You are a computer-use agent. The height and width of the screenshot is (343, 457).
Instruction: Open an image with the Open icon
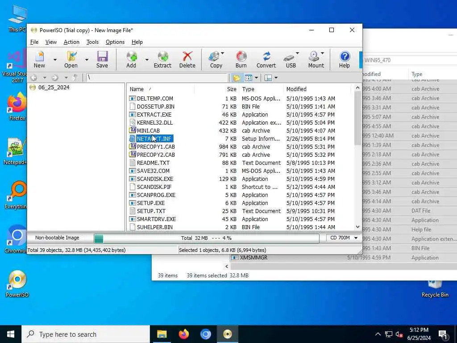pos(71,59)
